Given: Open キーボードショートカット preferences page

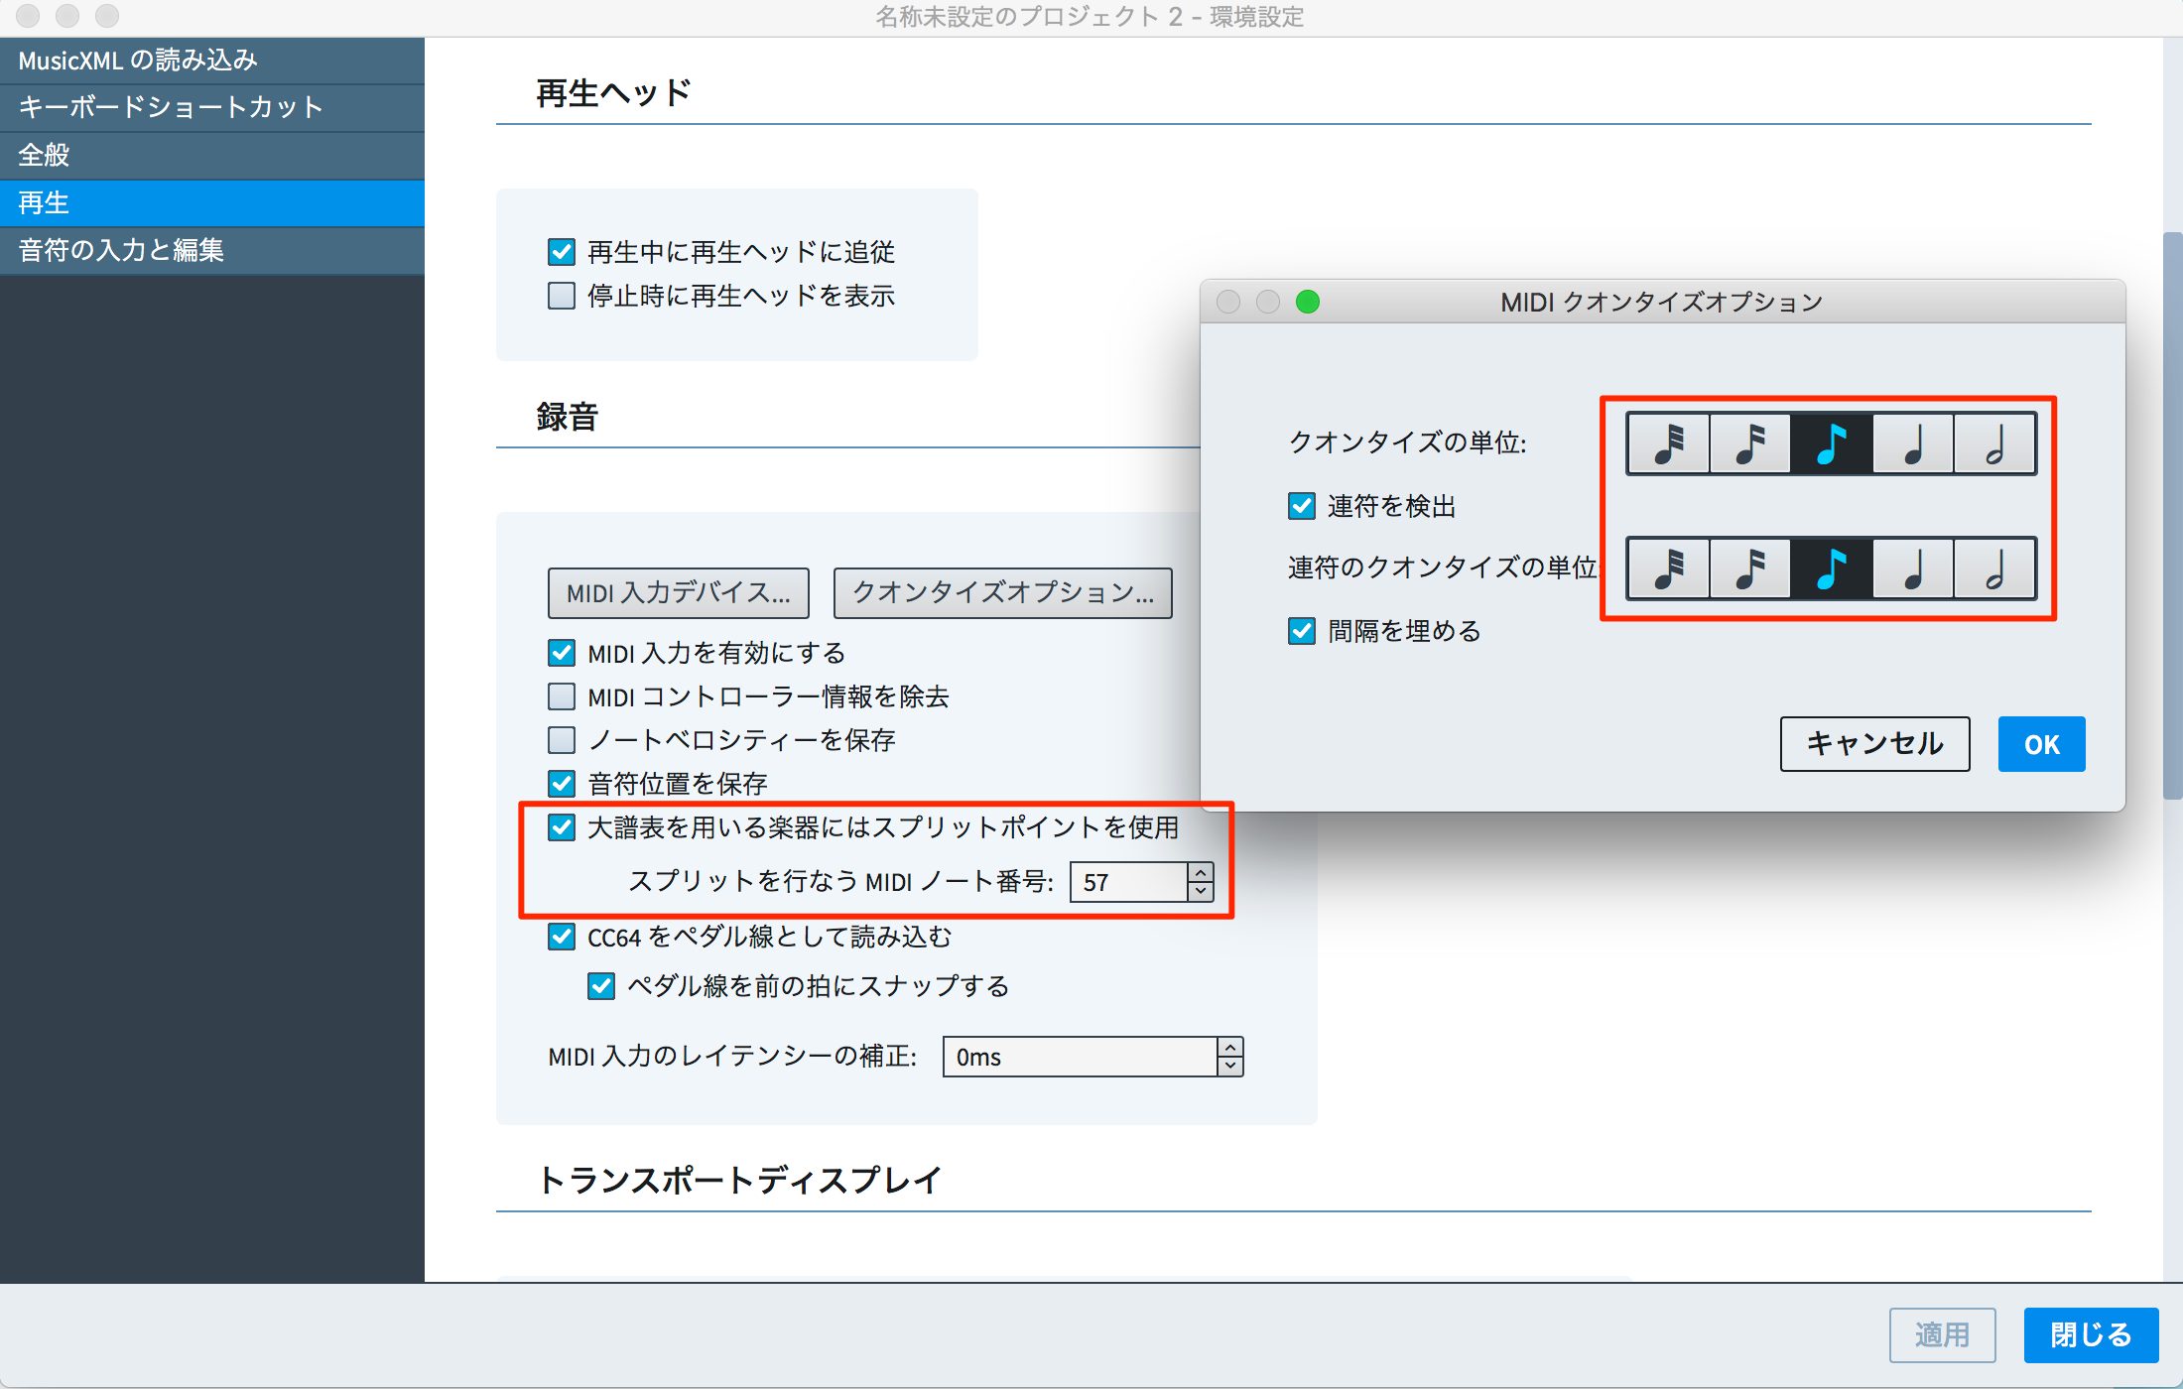Looking at the screenshot, I should (212, 107).
